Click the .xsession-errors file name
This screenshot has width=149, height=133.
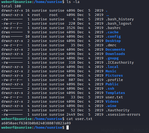(x=123, y=115)
